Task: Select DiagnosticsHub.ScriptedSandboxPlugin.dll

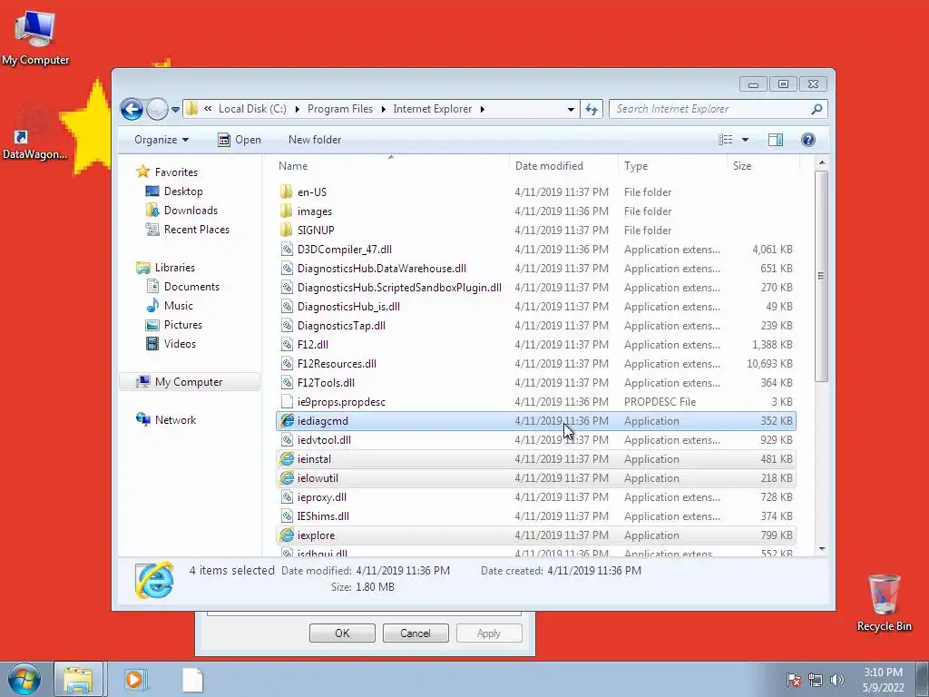Action: click(535, 288)
